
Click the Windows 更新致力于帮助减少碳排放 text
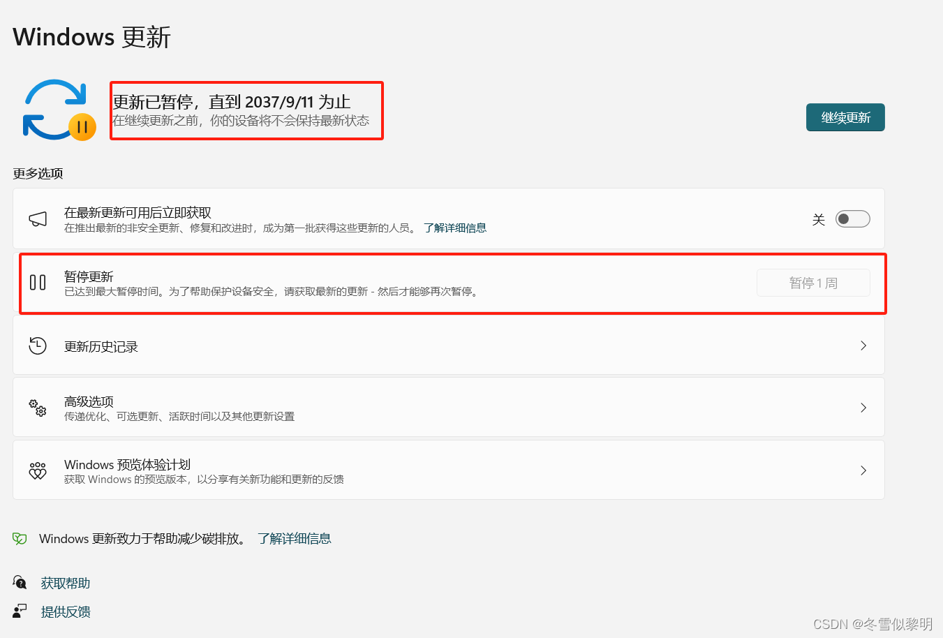coord(144,539)
